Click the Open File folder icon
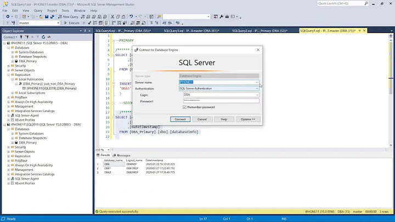Image resolution: width=395 pixels, height=222 pixels. pyautogui.click(x=41, y=16)
